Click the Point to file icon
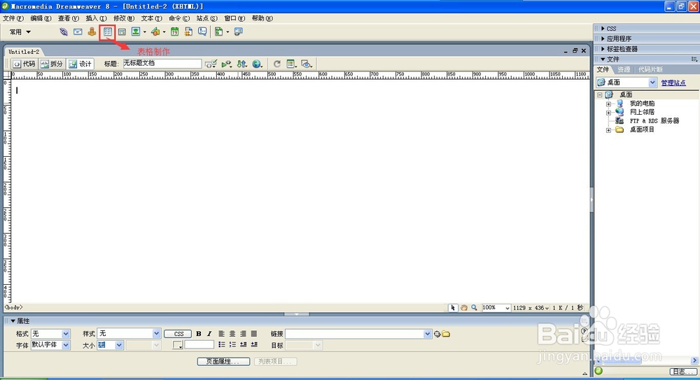This screenshot has height=380, width=700. pyautogui.click(x=437, y=334)
